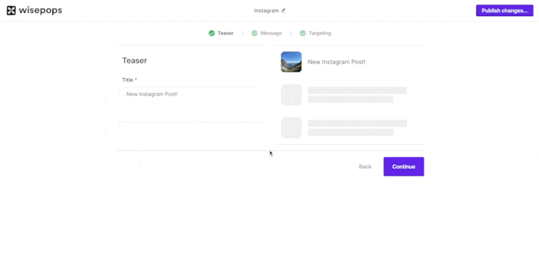Go Back to previous step
The height and width of the screenshot is (277, 539).
(365, 167)
